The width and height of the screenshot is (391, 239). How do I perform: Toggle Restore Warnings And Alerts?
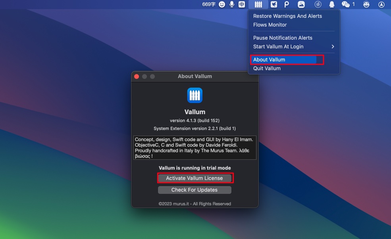click(287, 16)
